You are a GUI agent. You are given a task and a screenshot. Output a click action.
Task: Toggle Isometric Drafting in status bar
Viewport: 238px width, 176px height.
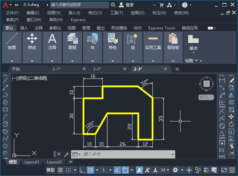(103, 170)
